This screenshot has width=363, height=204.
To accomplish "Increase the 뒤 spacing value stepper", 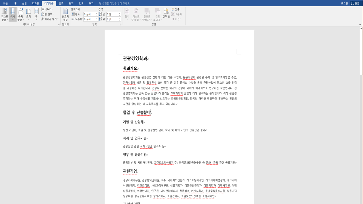I will [x=119, y=18].
